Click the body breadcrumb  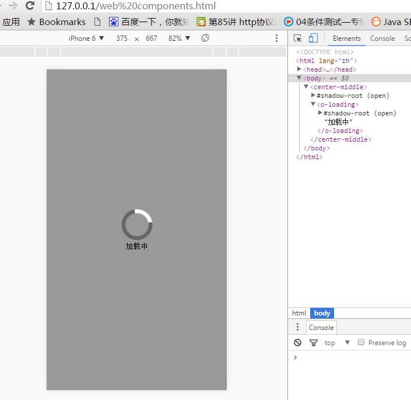pos(322,313)
